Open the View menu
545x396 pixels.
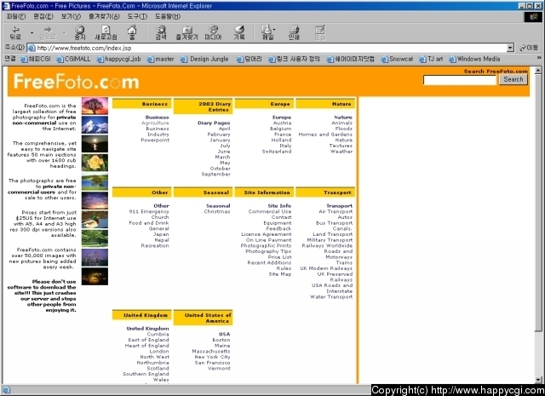click(71, 16)
